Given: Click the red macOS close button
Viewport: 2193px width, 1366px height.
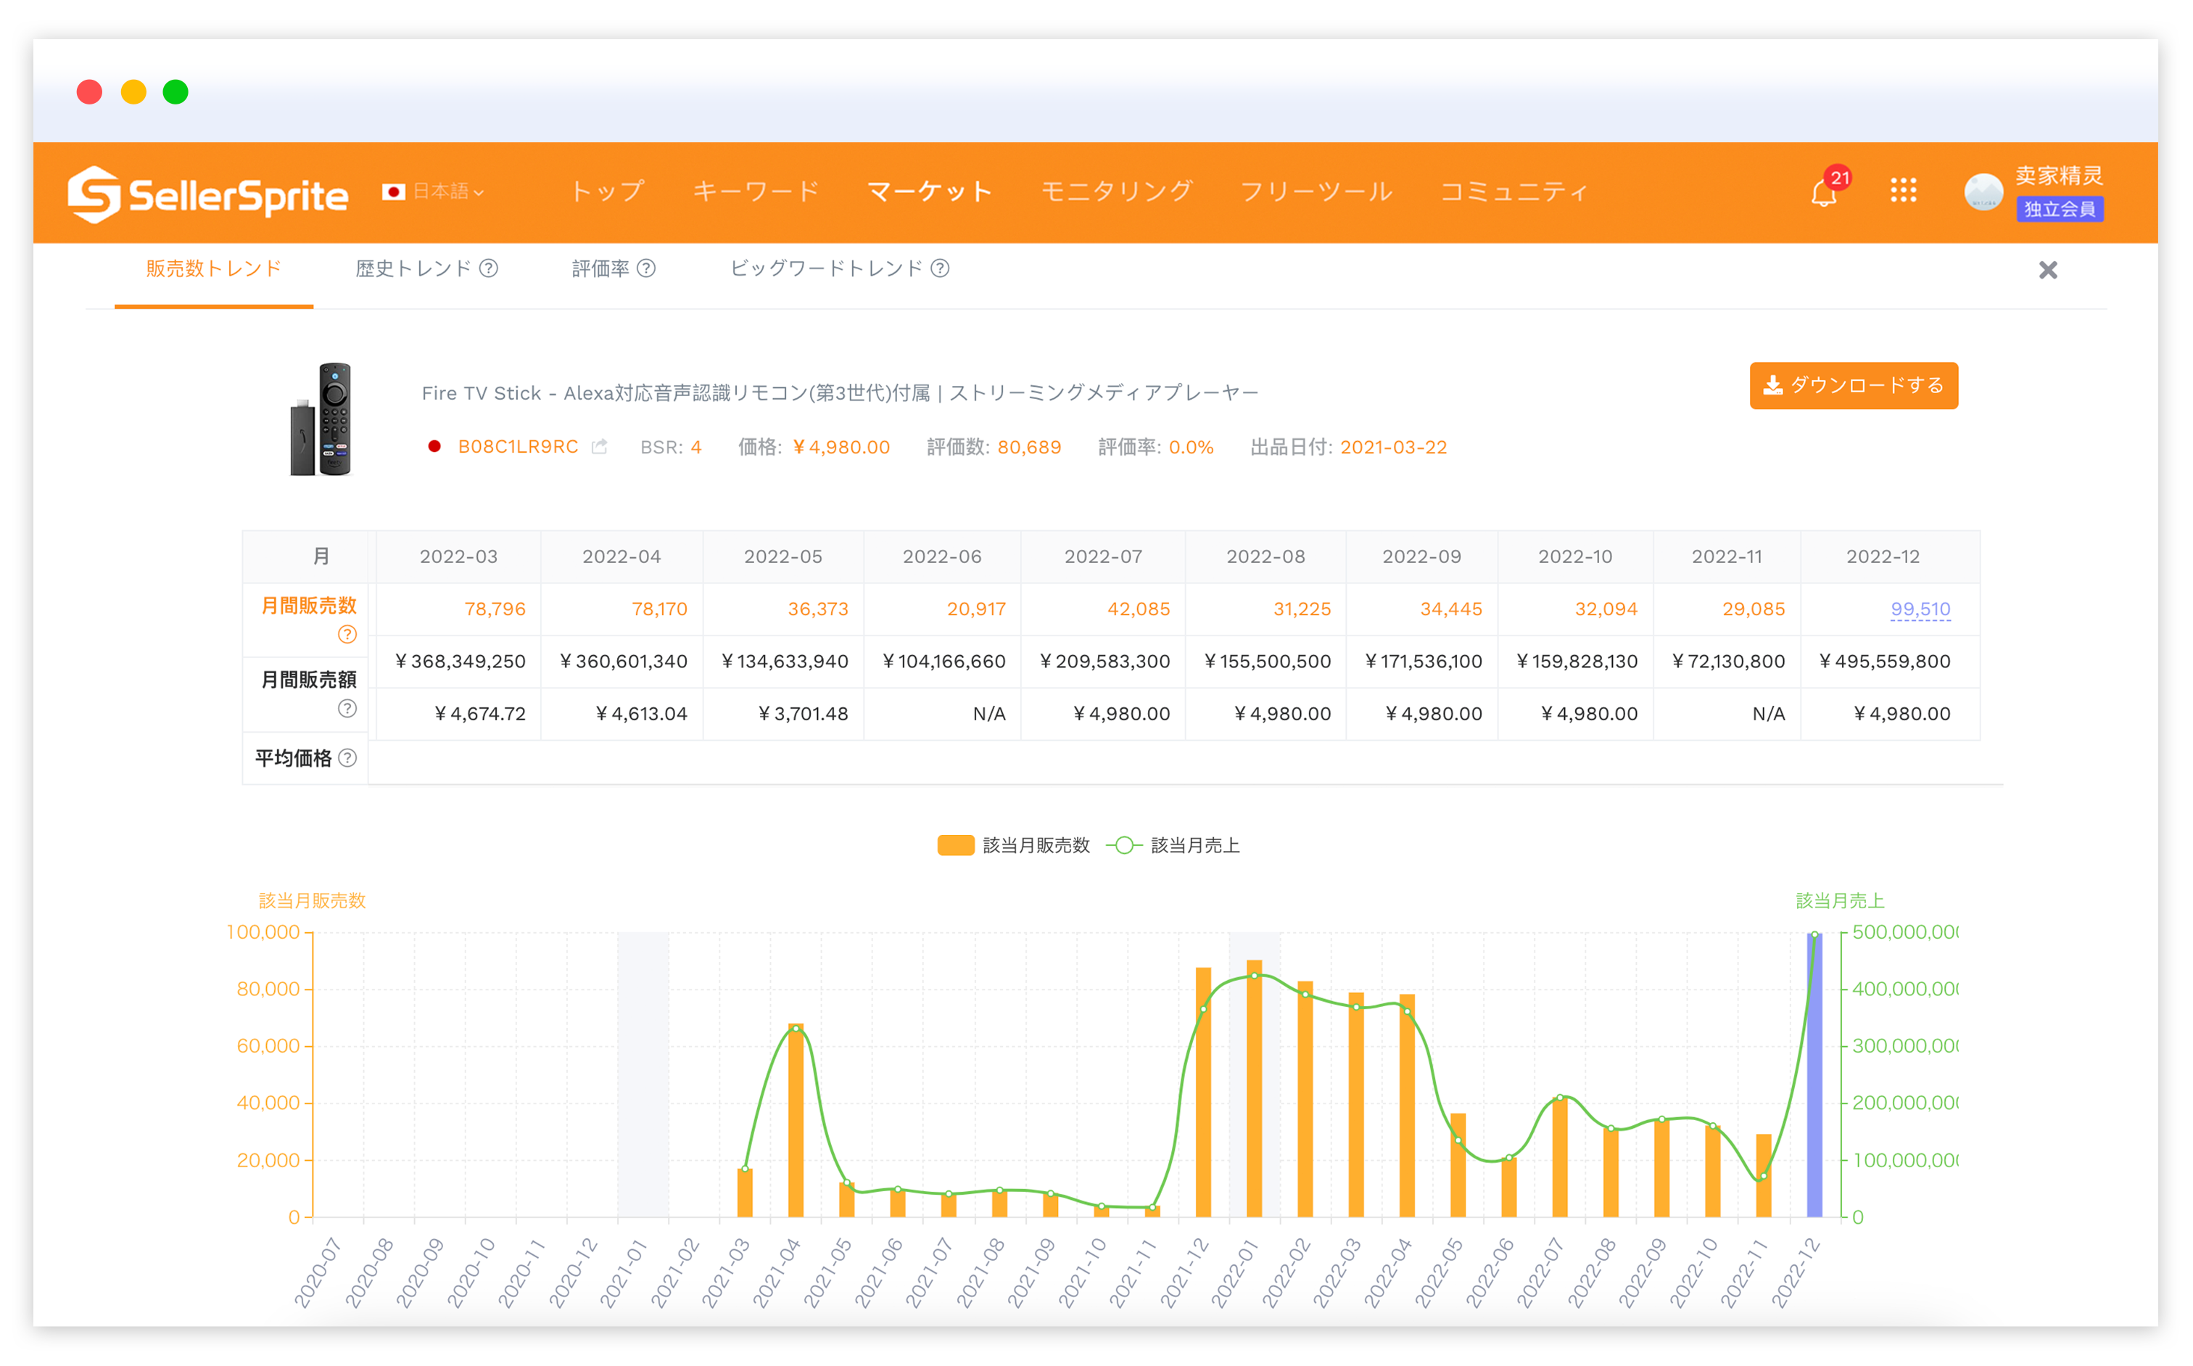Looking at the screenshot, I should tap(89, 92).
